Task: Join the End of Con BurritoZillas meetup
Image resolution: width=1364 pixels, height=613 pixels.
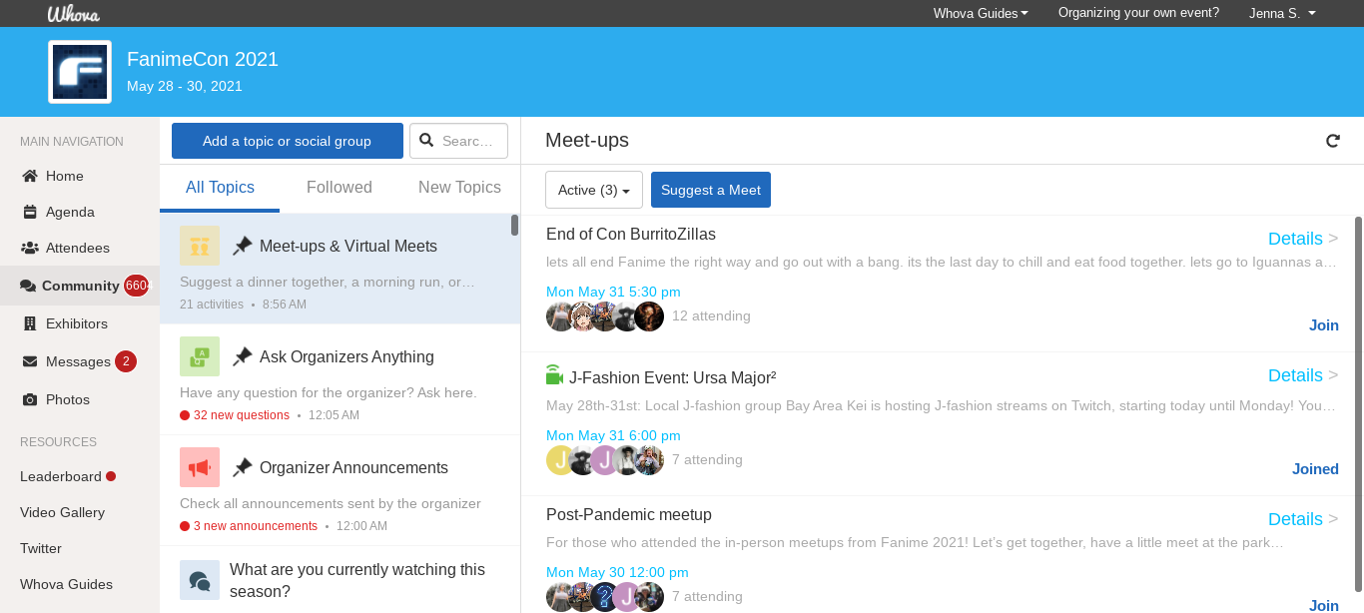Action: (1324, 325)
